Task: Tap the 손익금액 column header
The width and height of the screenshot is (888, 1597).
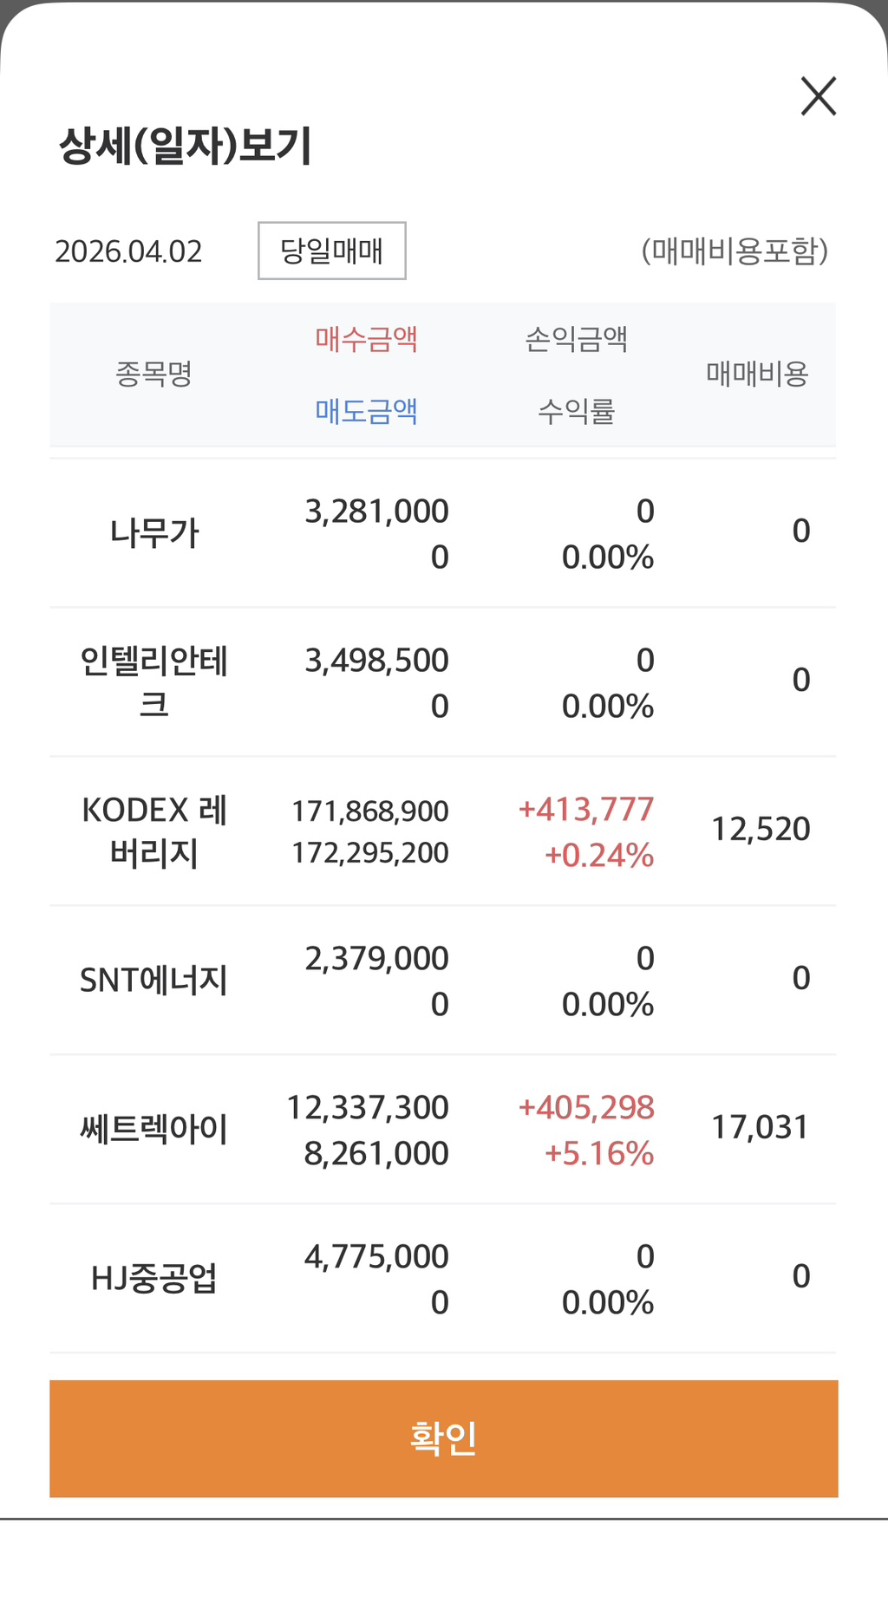Action: (576, 338)
